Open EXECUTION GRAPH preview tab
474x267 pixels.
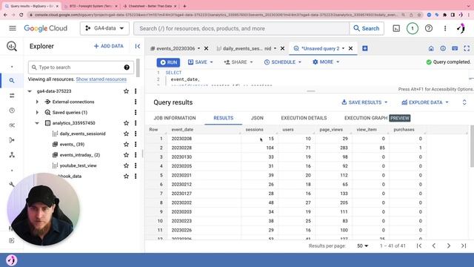tap(377, 118)
